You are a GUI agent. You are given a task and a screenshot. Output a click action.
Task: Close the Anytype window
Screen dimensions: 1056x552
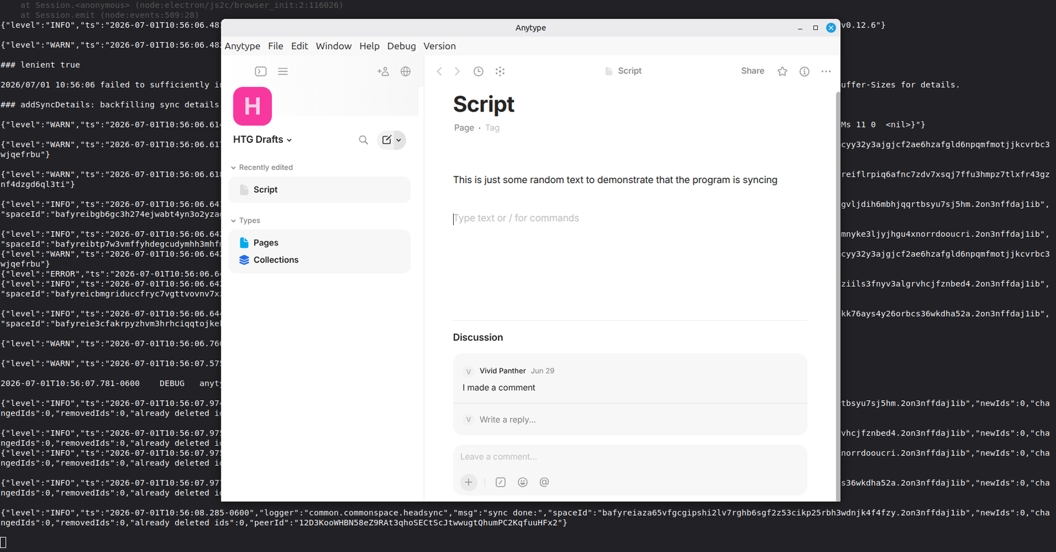pyautogui.click(x=831, y=28)
